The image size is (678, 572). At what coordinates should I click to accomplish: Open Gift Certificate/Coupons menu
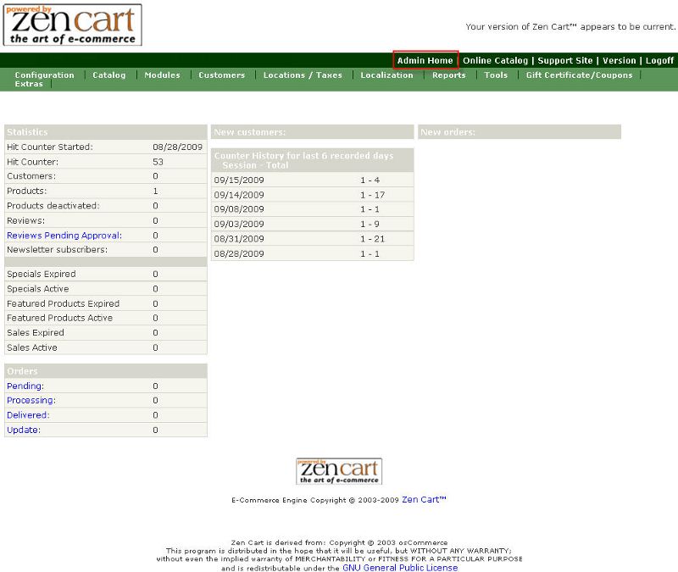click(x=579, y=75)
